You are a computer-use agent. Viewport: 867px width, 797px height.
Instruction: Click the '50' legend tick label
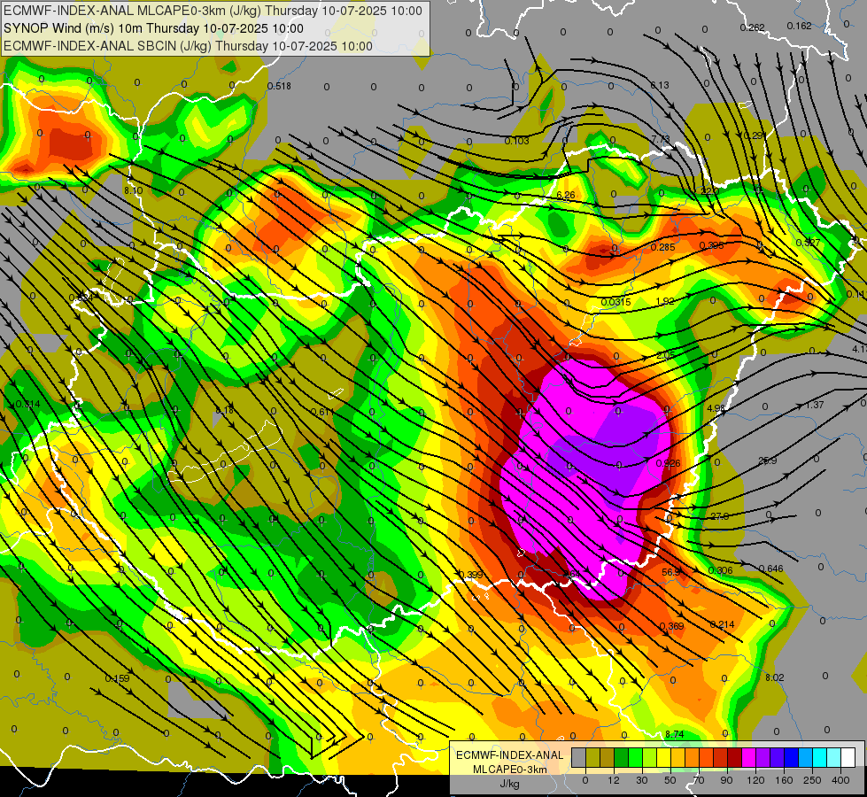(x=670, y=780)
